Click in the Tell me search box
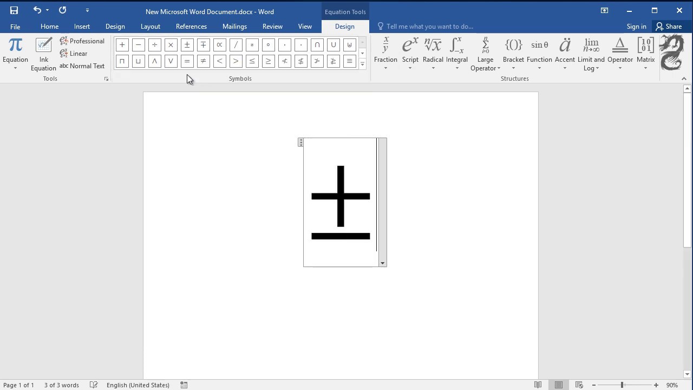Image resolution: width=693 pixels, height=390 pixels. (x=429, y=27)
